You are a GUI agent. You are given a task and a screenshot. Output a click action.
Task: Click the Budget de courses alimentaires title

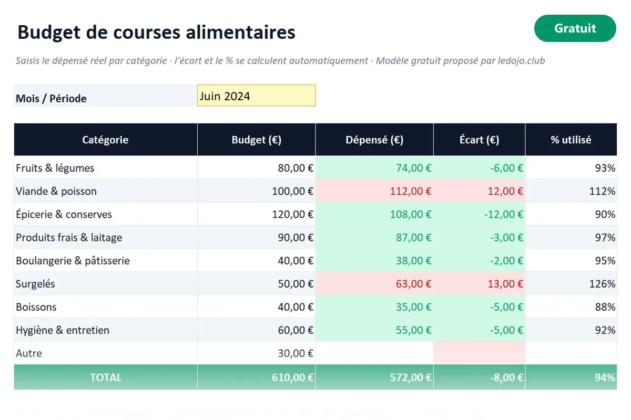(x=156, y=32)
